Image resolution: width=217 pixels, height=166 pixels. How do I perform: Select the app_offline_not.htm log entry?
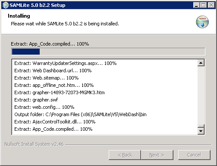pyautogui.click(x=54, y=85)
